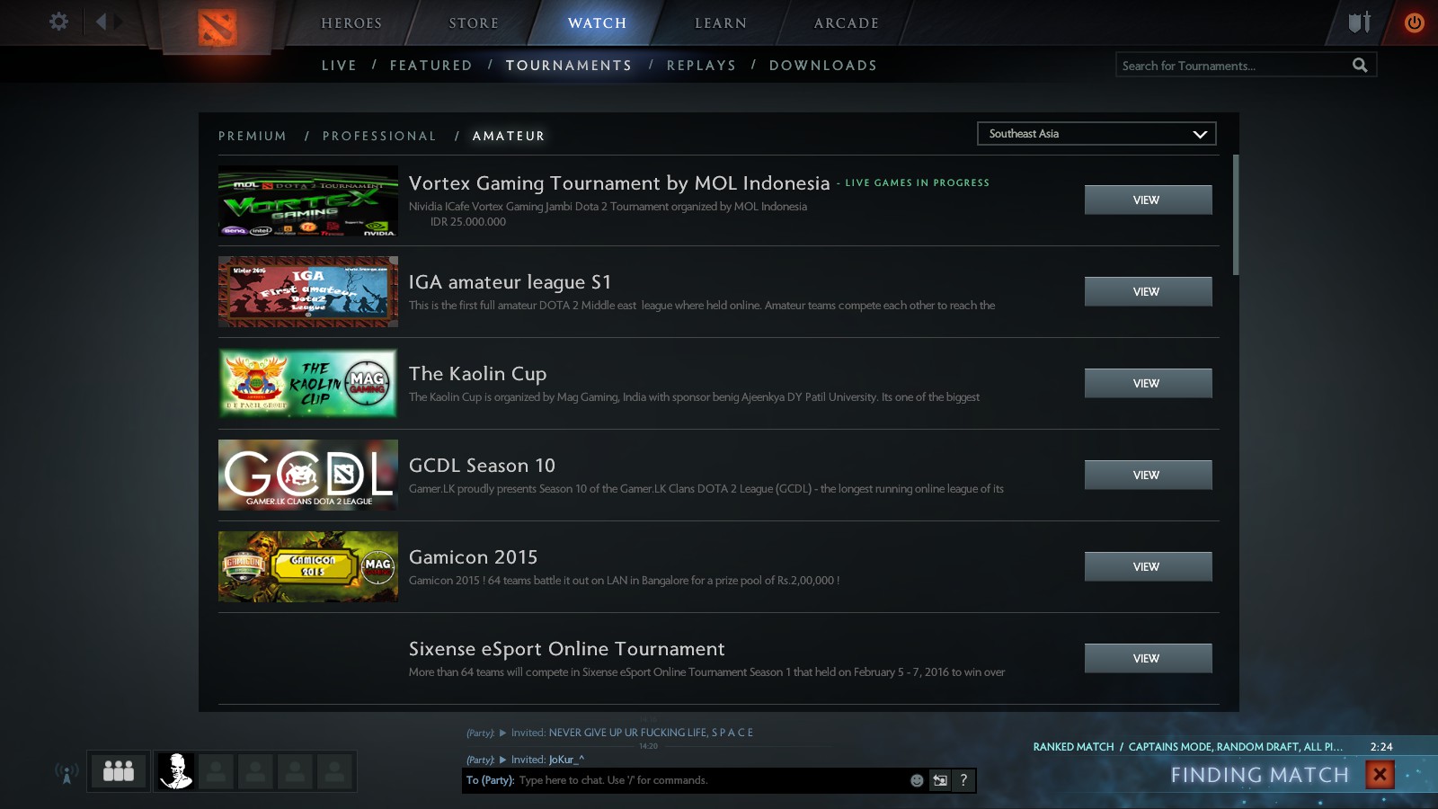1438x809 pixels.
Task: Click Sixense eSport Online Tournament title
Action: [567, 649]
